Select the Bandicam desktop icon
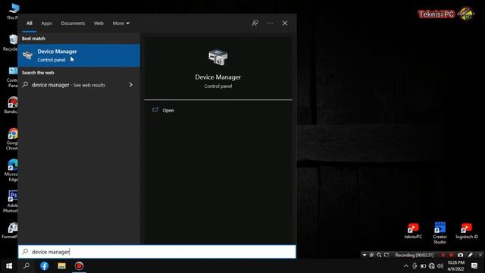Viewport: 485px width, 273px height. [11, 105]
